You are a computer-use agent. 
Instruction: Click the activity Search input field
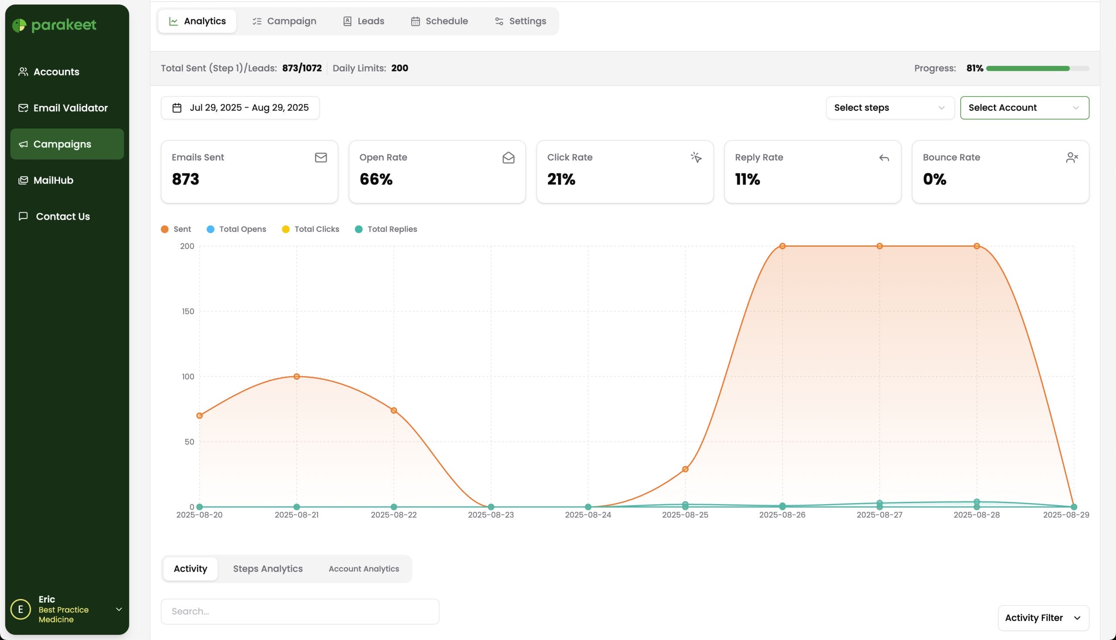(x=300, y=611)
